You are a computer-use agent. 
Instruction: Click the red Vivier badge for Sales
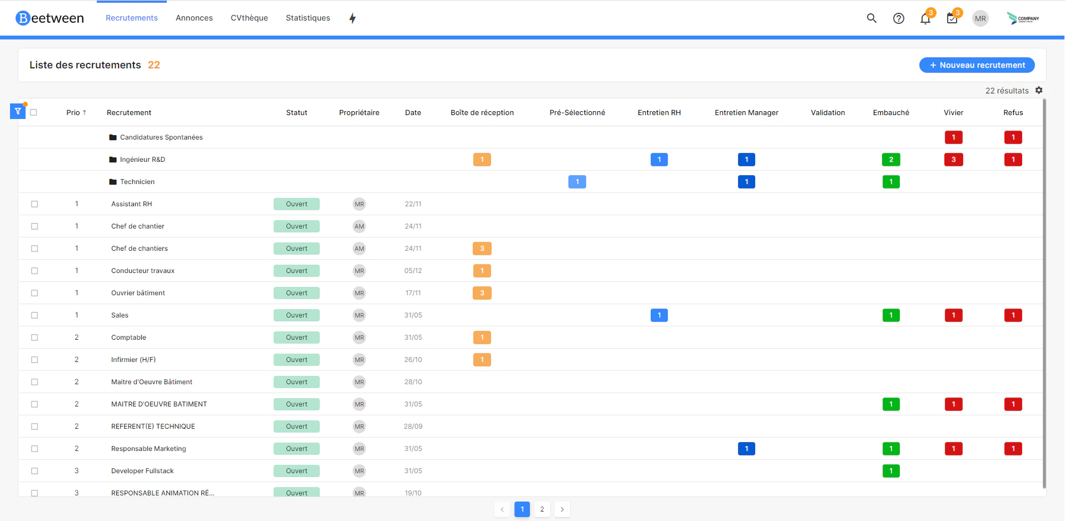(953, 315)
